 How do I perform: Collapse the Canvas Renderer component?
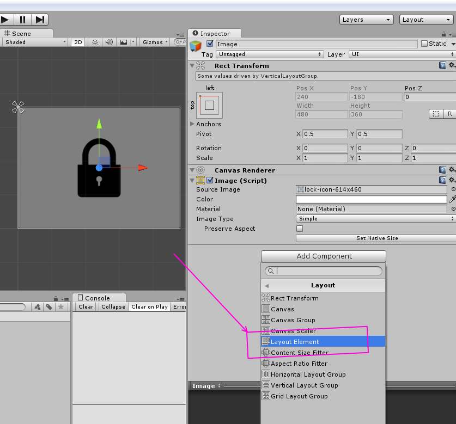pyautogui.click(x=192, y=170)
